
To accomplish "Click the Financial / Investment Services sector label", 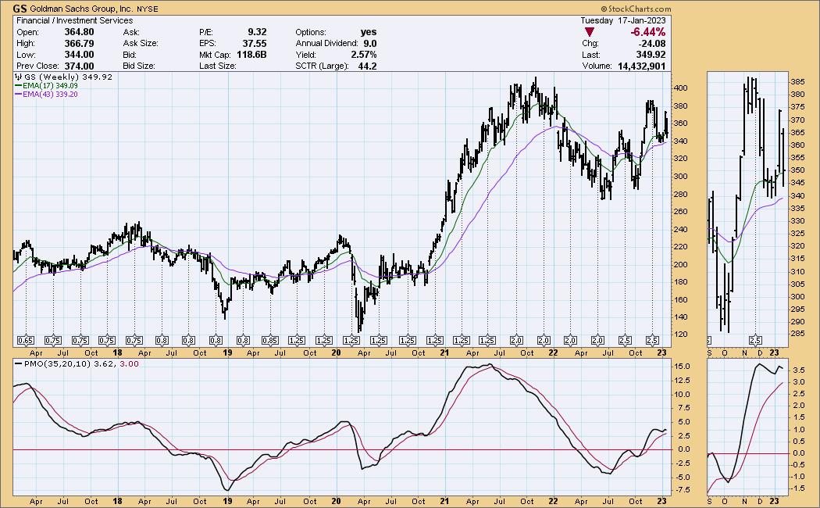I will click(75, 20).
